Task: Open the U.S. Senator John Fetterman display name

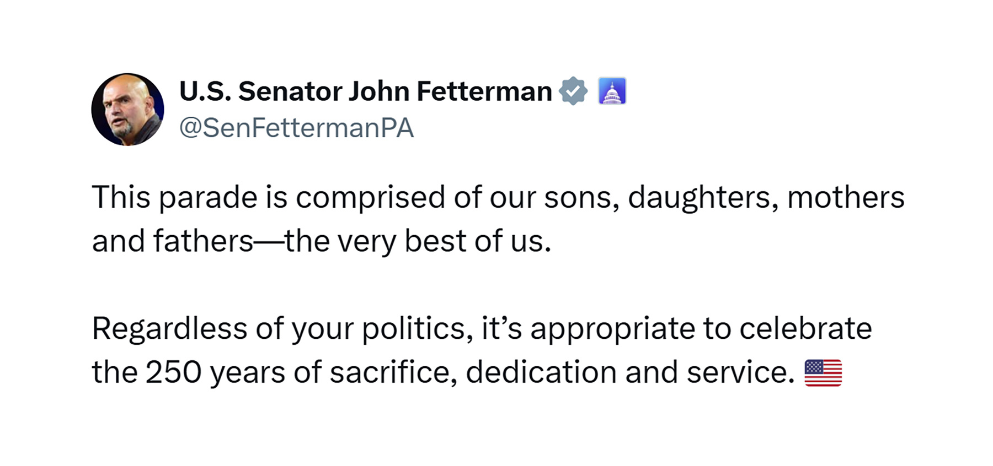Action: pos(366,91)
